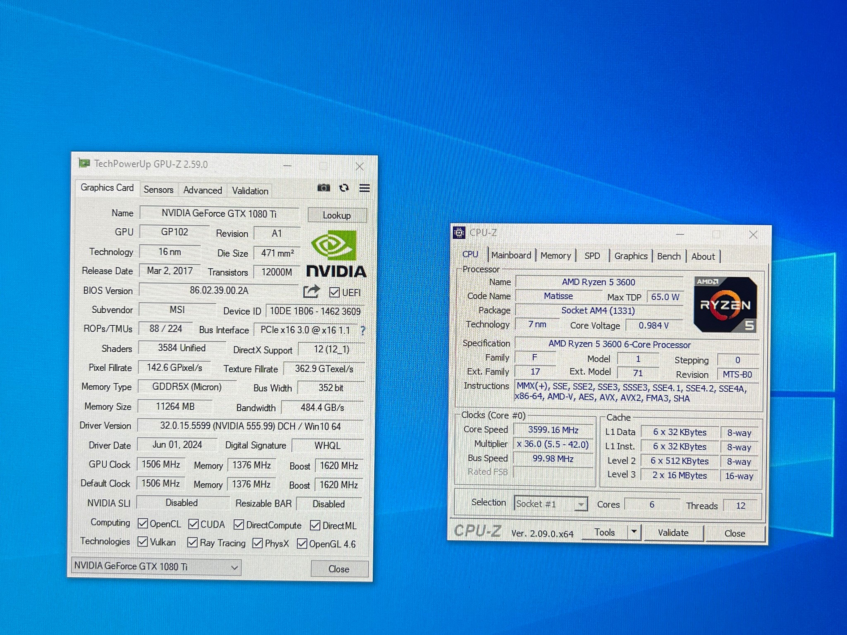Click the Lookup button in GPU-Z

click(337, 215)
